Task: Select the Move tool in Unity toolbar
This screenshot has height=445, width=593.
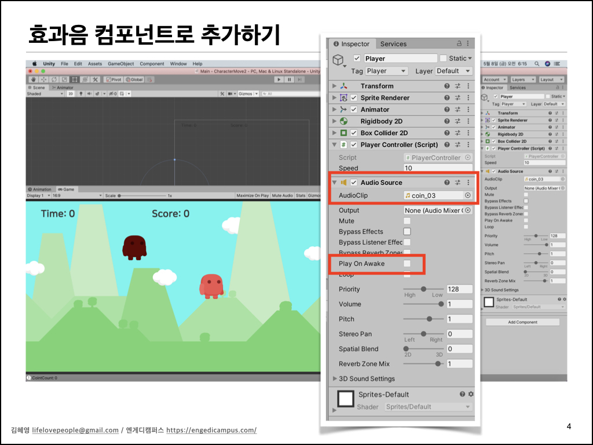Action: click(44, 79)
